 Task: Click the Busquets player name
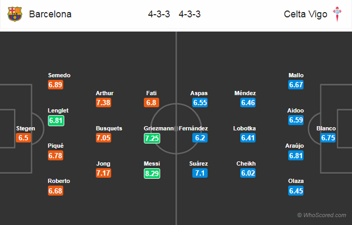click(x=109, y=128)
